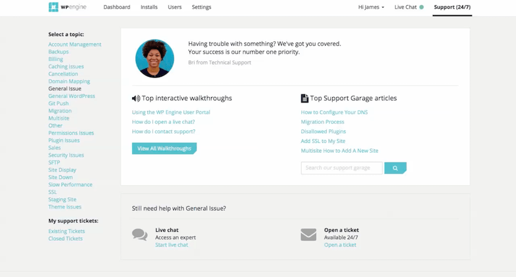This screenshot has width=516, height=277.
Task: Go to the Installs section
Action: 149,7
